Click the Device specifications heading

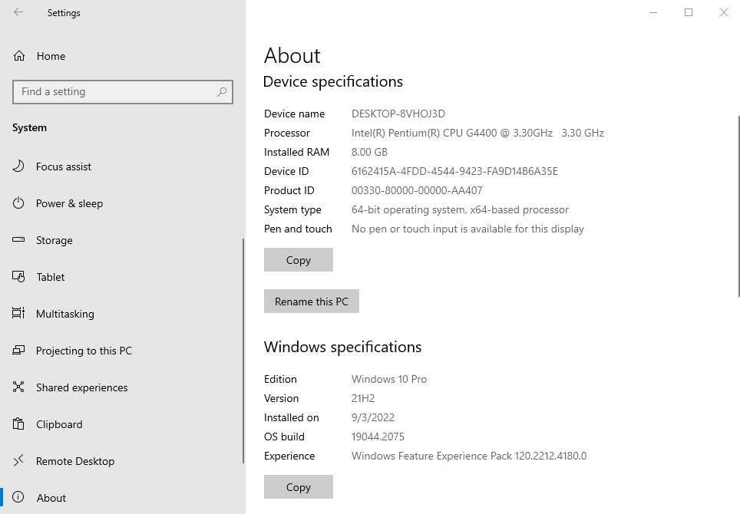(332, 81)
